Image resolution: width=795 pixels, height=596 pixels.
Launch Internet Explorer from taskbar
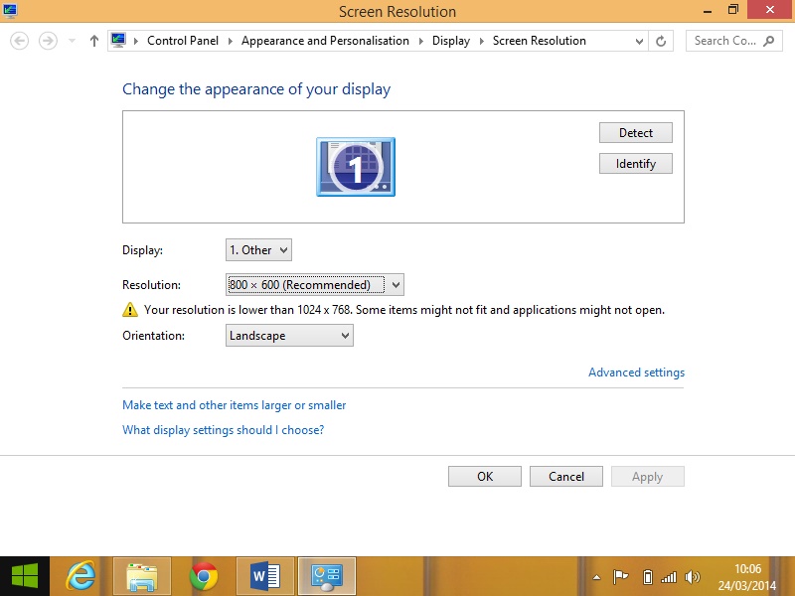coord(81,576)
